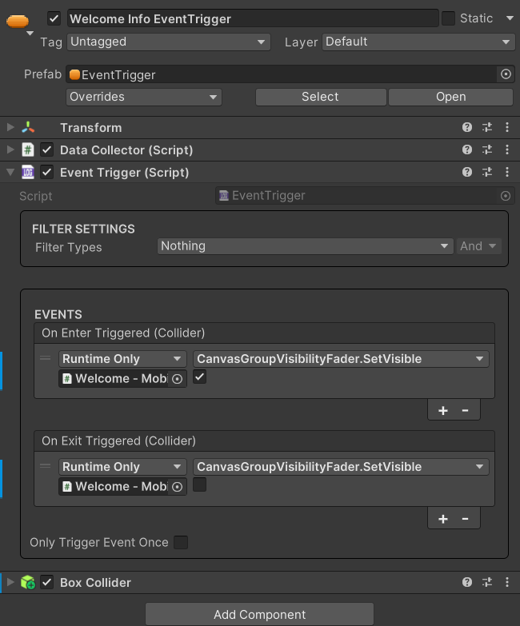Click the Event Trigger script icon

27,172
